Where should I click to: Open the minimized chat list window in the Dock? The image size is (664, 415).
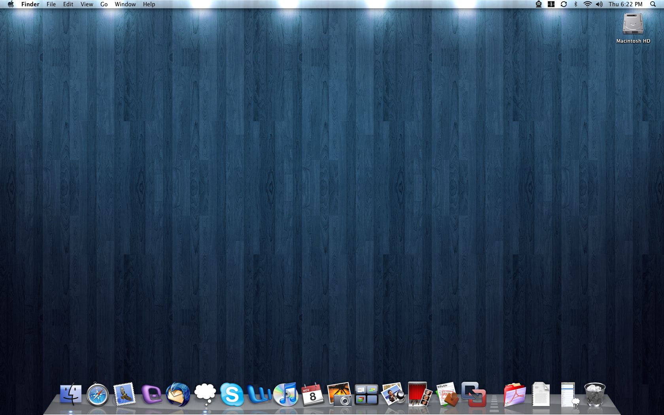(x=569, y=394)
